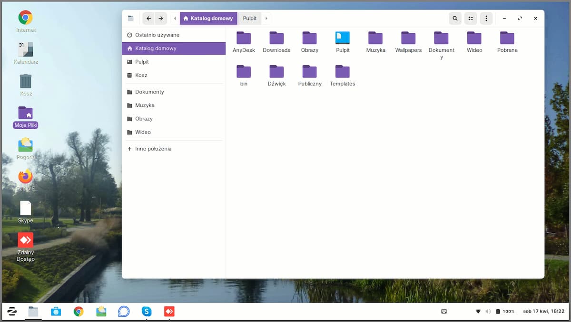Open the AnyDesk folder
The width and height of the screenshot is (571, 322).
pyautogui.click(x=244, y=39)
